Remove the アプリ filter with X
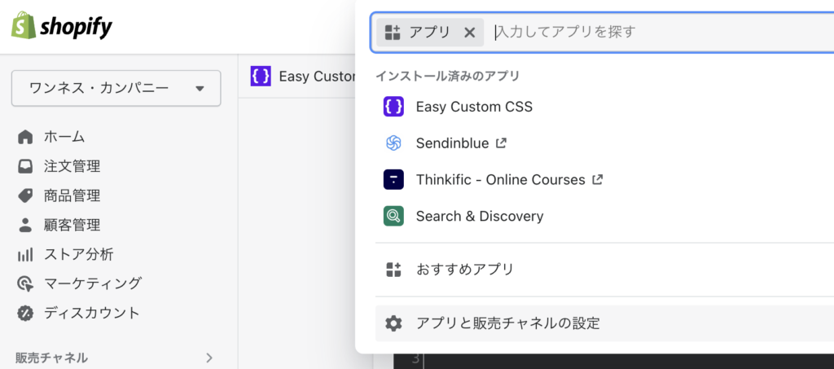 point(469,33)
